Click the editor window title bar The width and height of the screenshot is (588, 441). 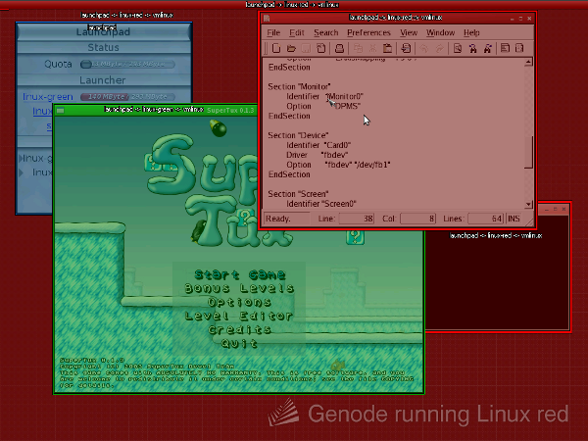pyautogui.click(x=396, y=18)
